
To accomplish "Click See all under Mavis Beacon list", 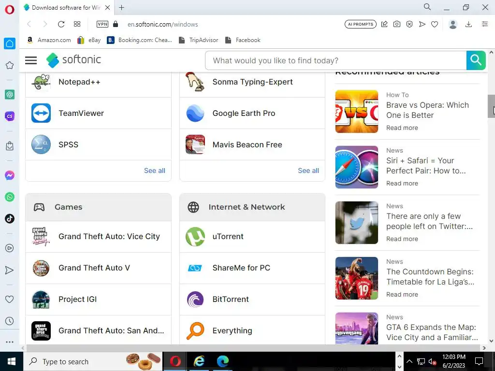I will 308,171.
